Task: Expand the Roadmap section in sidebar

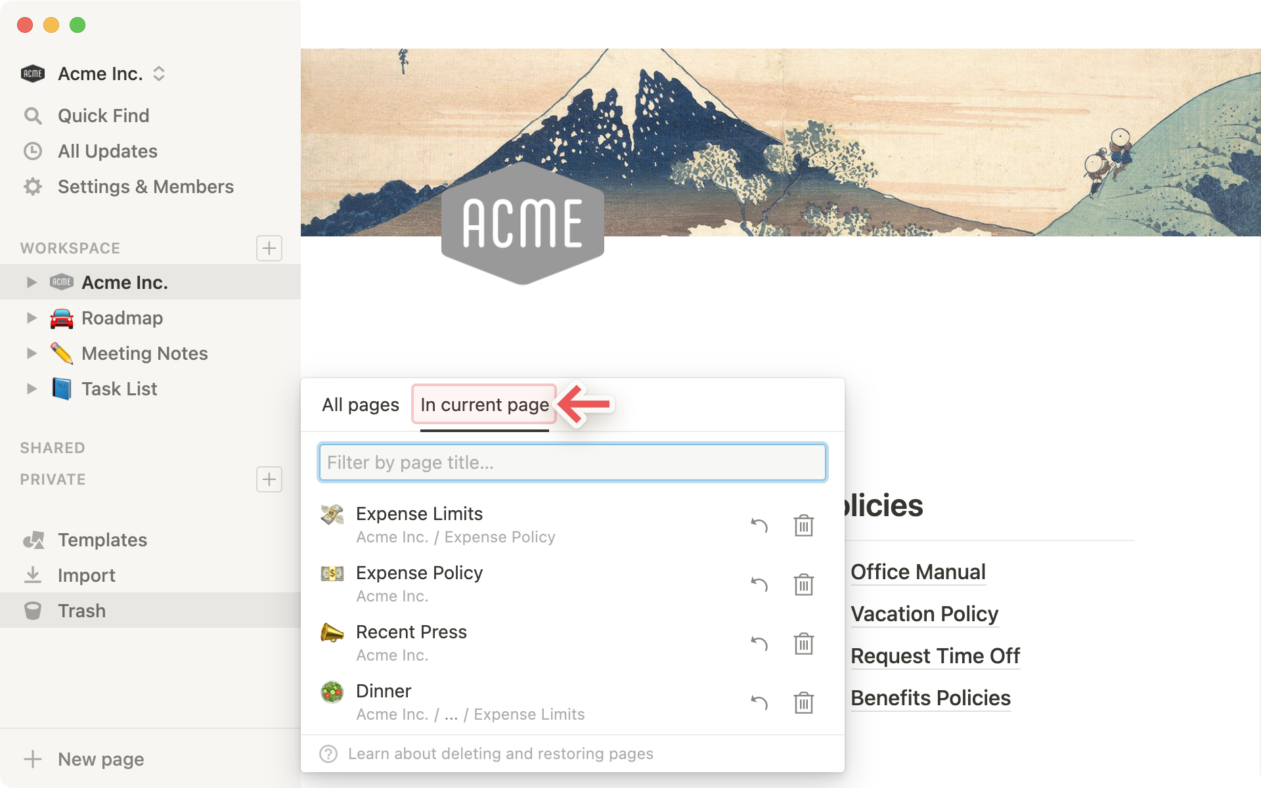Action: (x=31, y=318)
